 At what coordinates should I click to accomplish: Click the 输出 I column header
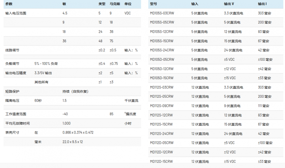point(262,4)
